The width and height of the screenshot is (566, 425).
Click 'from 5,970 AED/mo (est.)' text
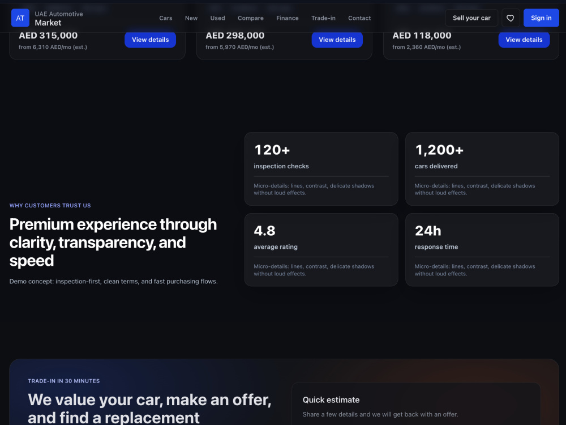tap(239, 47)
